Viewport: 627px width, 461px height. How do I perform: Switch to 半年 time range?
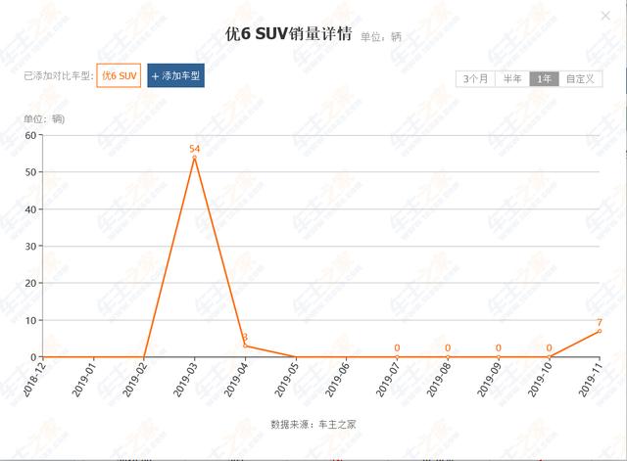coord(512,78)
